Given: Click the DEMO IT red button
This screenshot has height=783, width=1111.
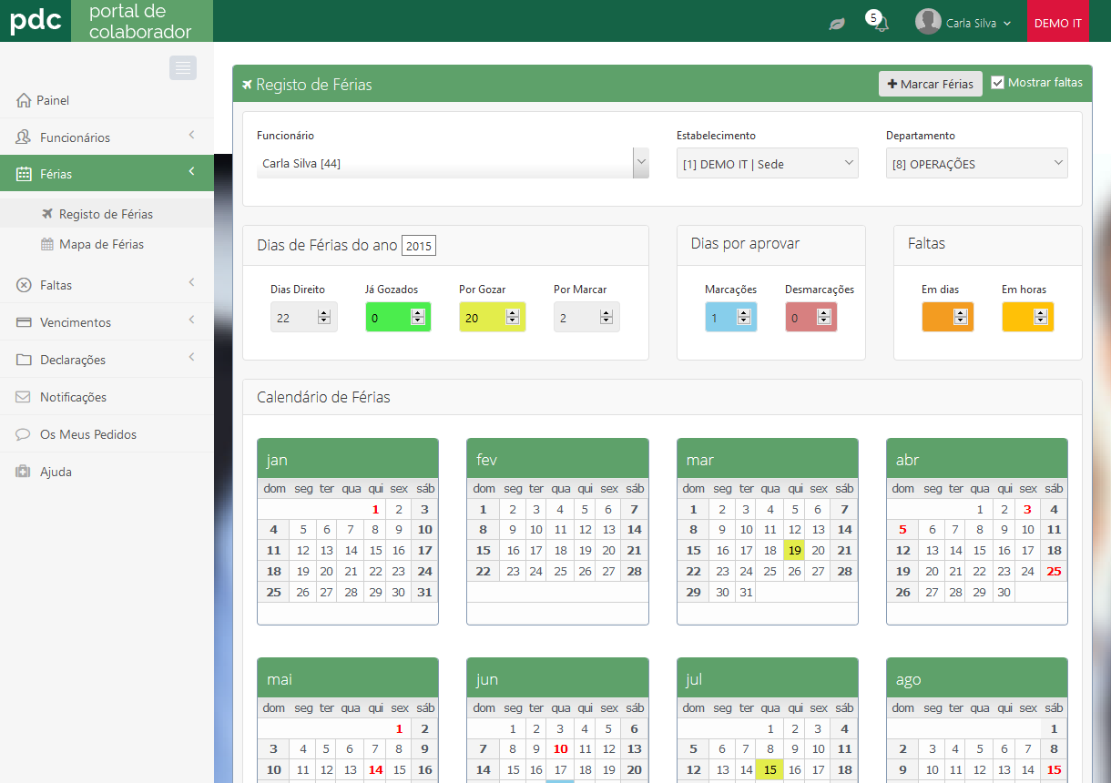Looking at the screenshot, I should tap(1057, 23).
